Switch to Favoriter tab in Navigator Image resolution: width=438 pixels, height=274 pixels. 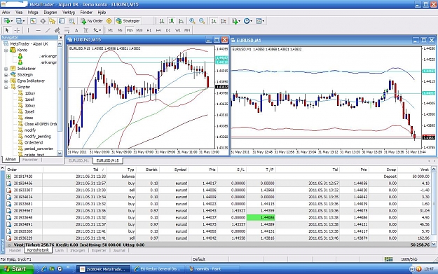pos(30,160)
